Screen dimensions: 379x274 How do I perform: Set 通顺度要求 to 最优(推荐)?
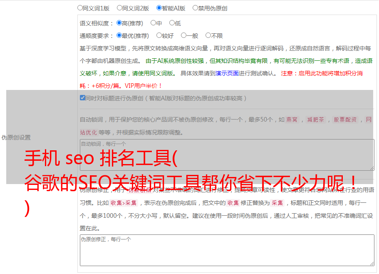pyautogui.click(x=119, y=35)
